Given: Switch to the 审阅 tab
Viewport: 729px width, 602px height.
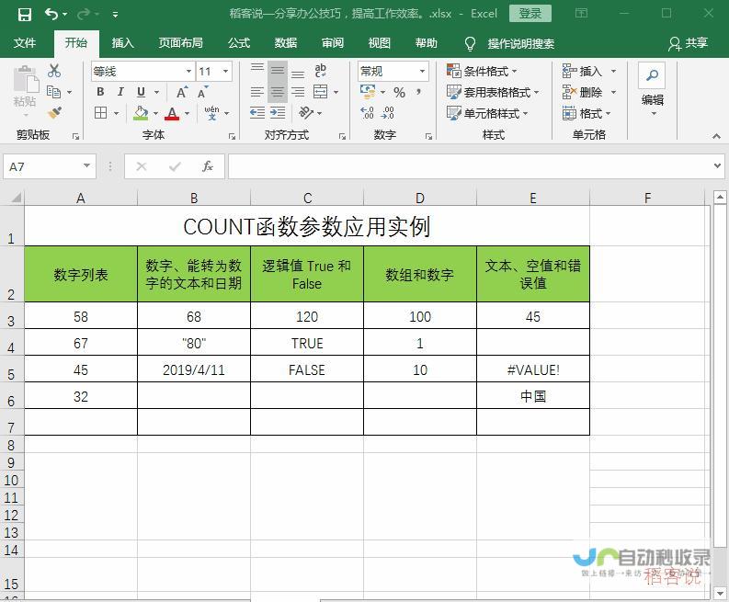Looking at the screenshot, I should (333, 43).
